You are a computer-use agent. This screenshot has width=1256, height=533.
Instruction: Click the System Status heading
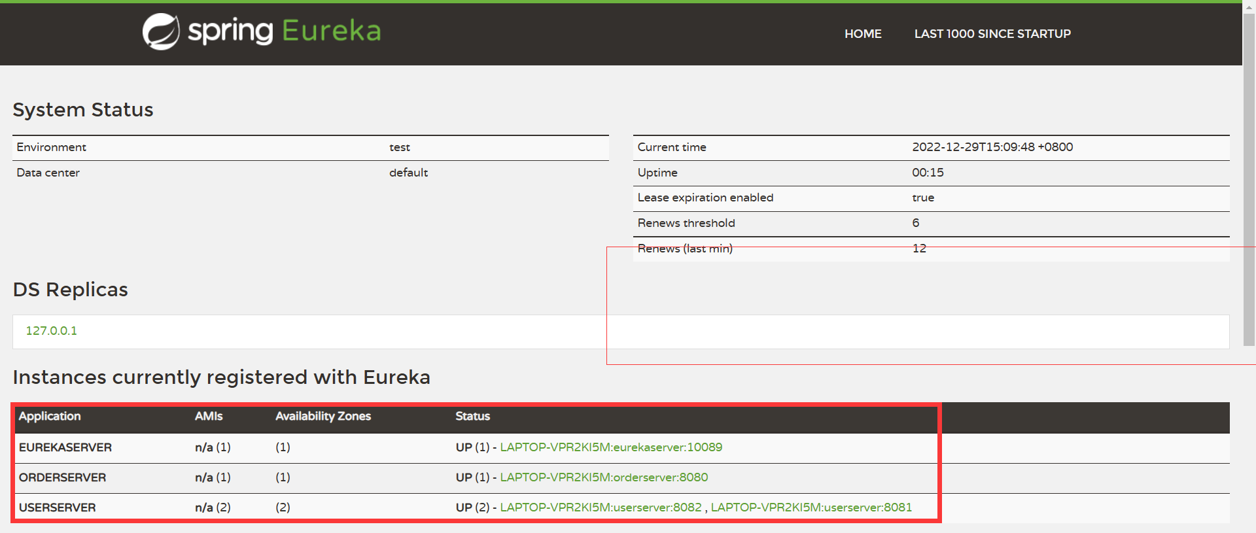[x=83, y=110]
